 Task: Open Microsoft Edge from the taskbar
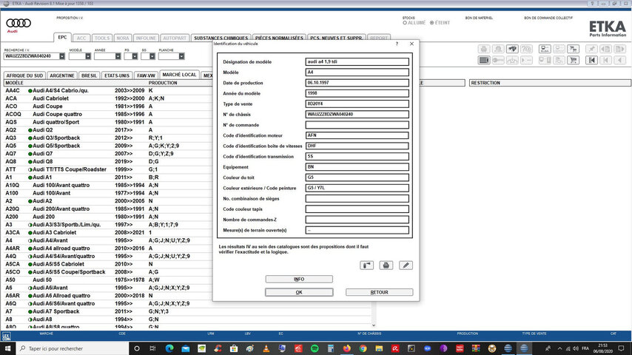(x=169, y=348)
